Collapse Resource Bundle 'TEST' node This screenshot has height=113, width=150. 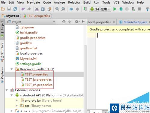pos(12,69)
